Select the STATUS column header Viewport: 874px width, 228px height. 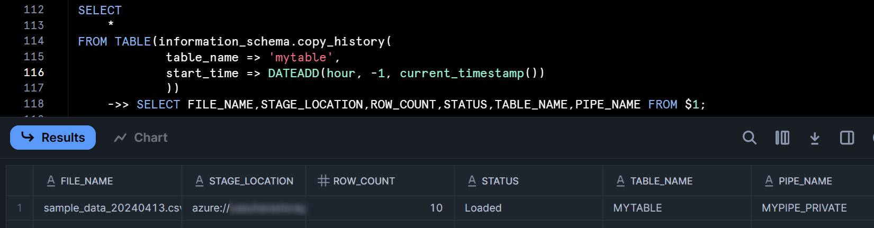[528, 181]
